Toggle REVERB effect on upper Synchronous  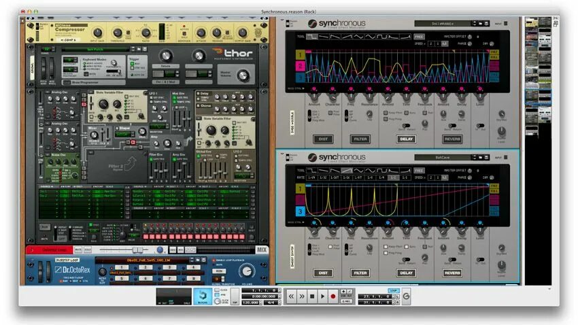click(x=452, y=139)
